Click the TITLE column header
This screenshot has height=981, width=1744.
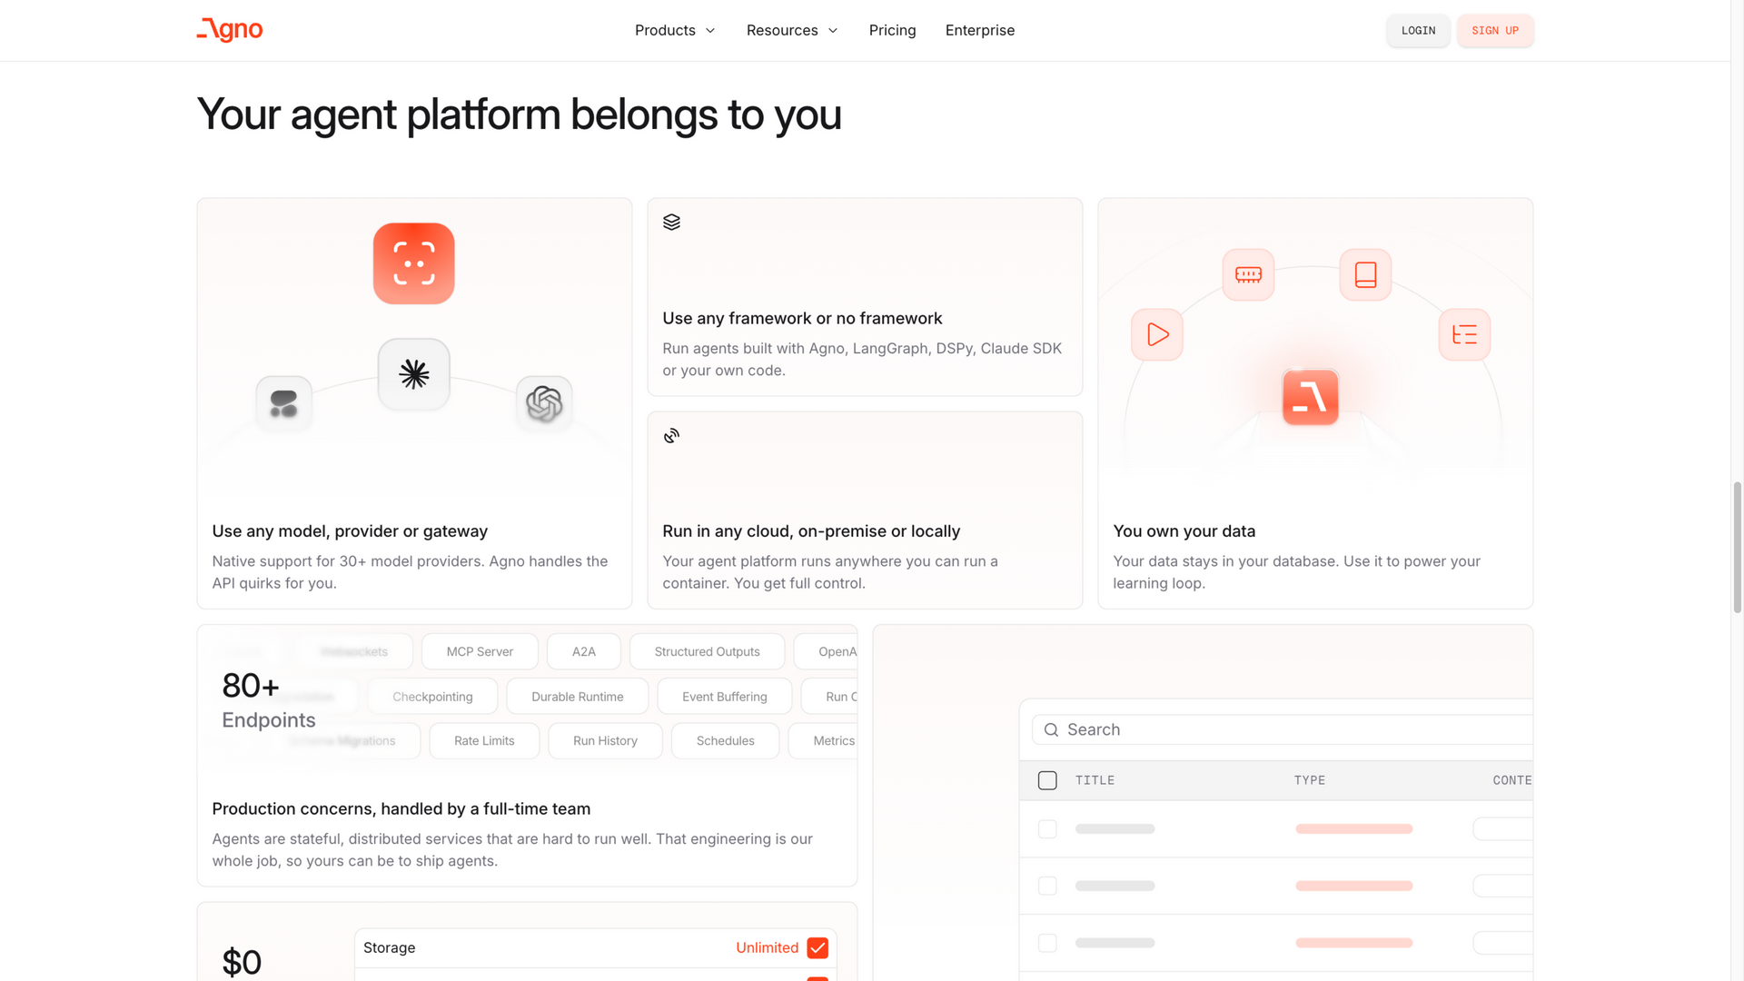coord(1095,780)
